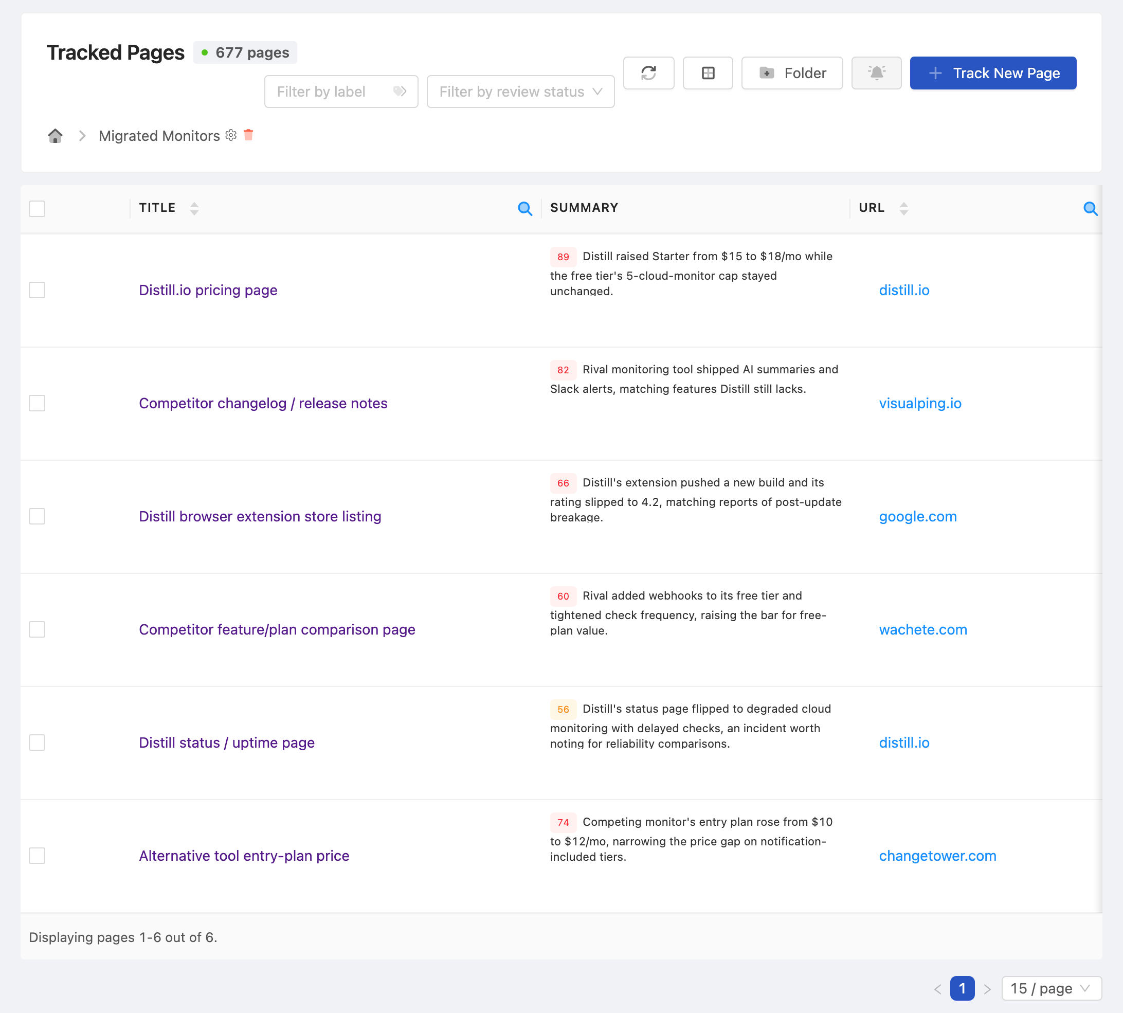Screen dimensions: 1123x1013
Task: Click score badge 82
Action: 563,370
